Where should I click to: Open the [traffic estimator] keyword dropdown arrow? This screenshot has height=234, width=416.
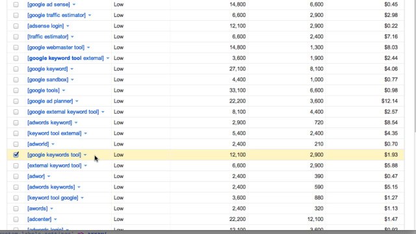pyautogui.click(x=72, y=37)
